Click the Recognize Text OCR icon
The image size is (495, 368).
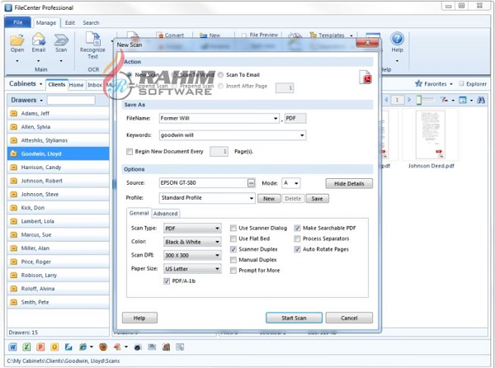pyautogui.click(x=92, y=39)
